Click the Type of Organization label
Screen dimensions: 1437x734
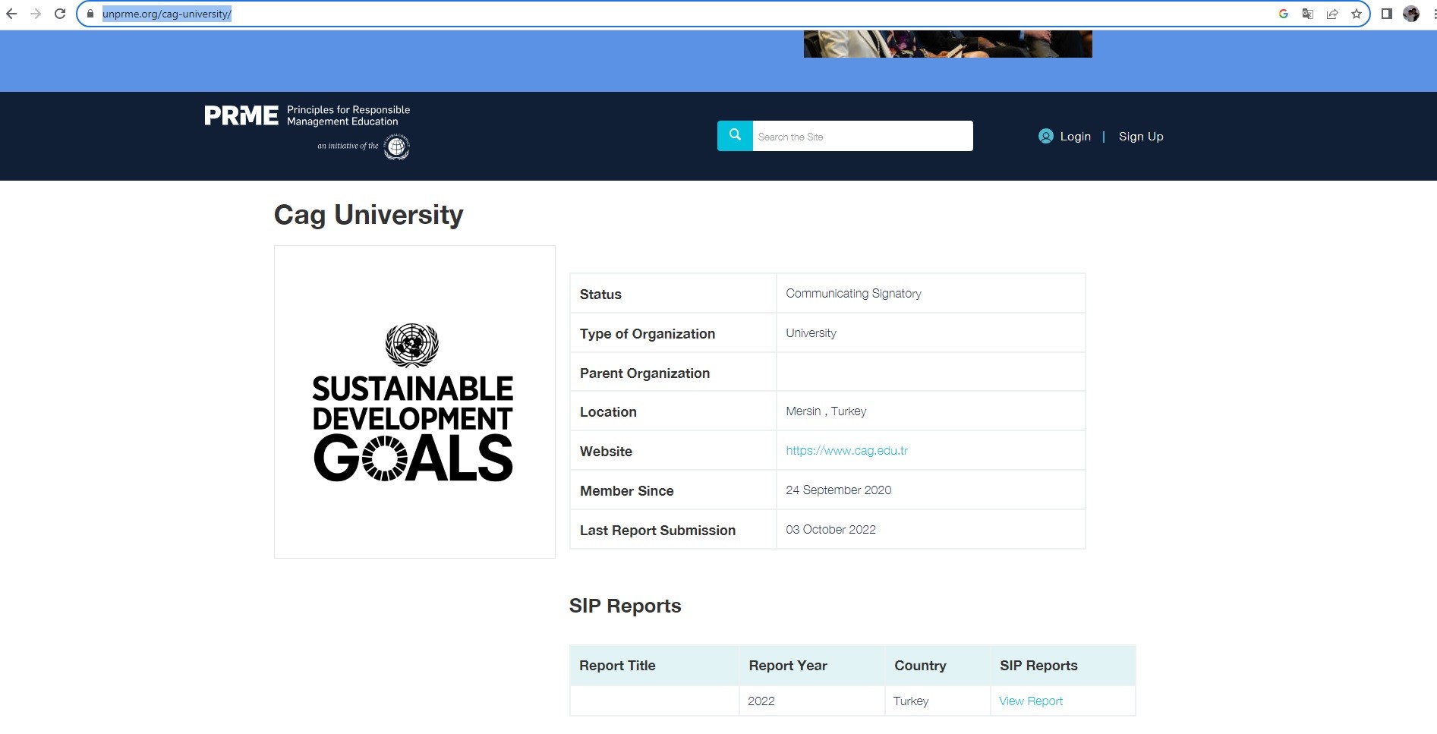coord(648,334)
